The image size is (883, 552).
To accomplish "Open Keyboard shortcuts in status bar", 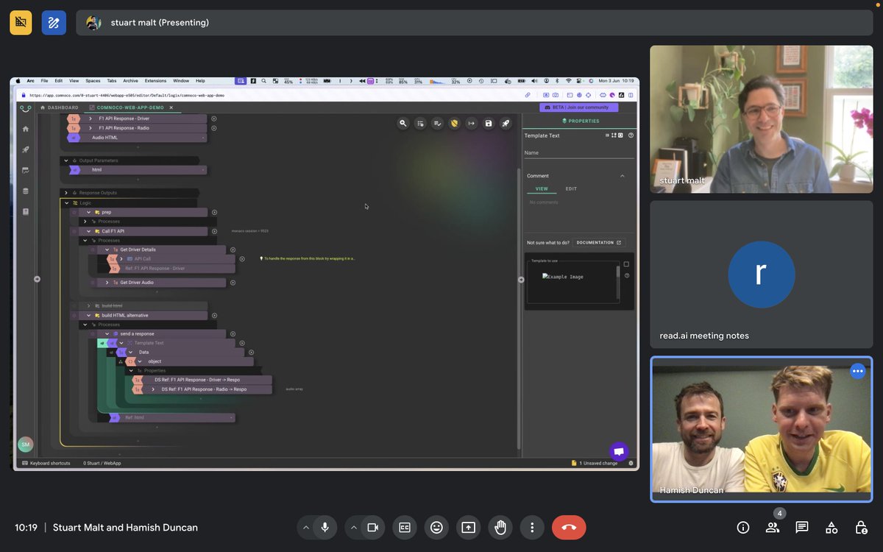I will coord(46,463).
